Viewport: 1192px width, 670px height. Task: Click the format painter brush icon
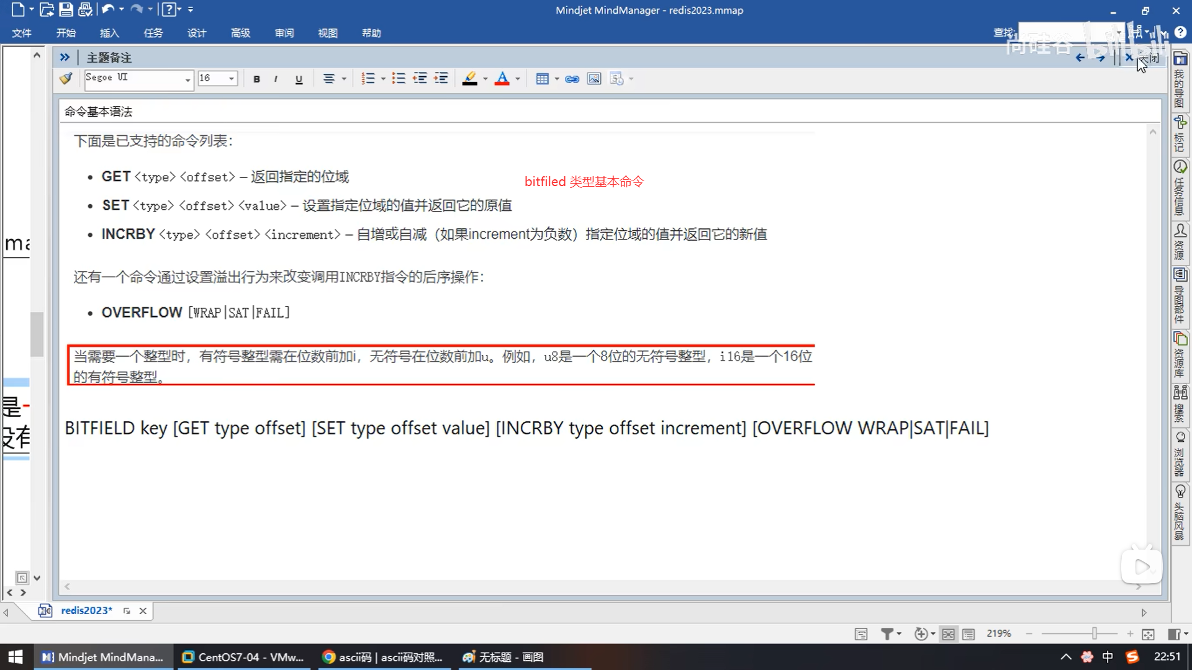click(x=66, y=79)
